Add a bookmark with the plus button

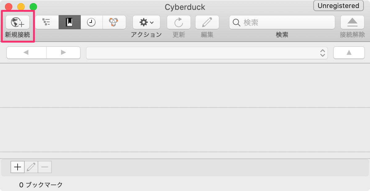(x=18, y=167)
